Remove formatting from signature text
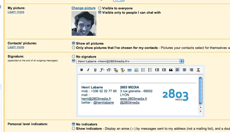This screenshot has width=230, height=132. (x=198, y=70)
